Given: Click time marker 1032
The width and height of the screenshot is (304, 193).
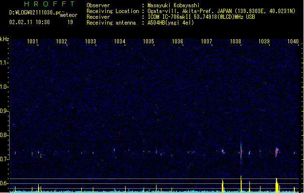Looking at the screenshot, I should [x=61, y=41].
